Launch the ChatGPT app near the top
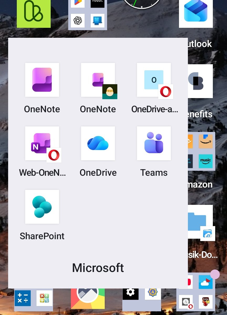The height and width of the screenshot is (315, 227). pyautogui.click(x=77, y=20)
